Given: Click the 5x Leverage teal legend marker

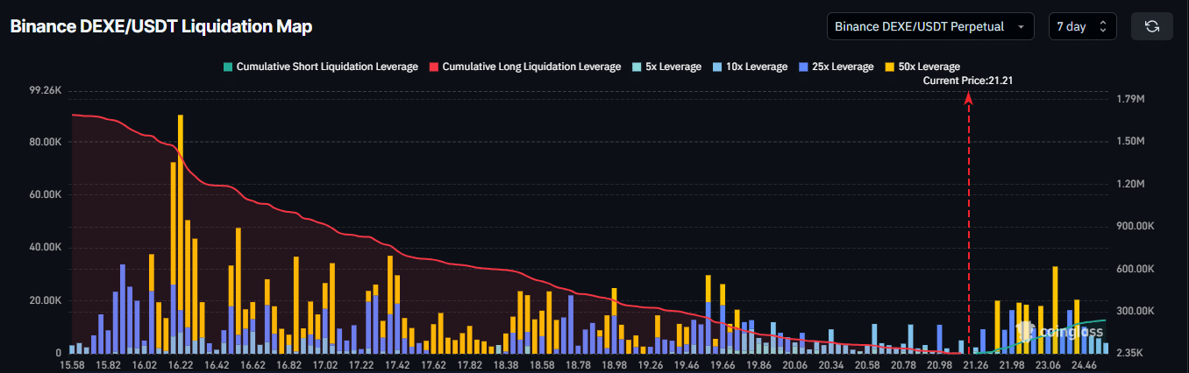Looking at the screenshot, I should 636,67.
